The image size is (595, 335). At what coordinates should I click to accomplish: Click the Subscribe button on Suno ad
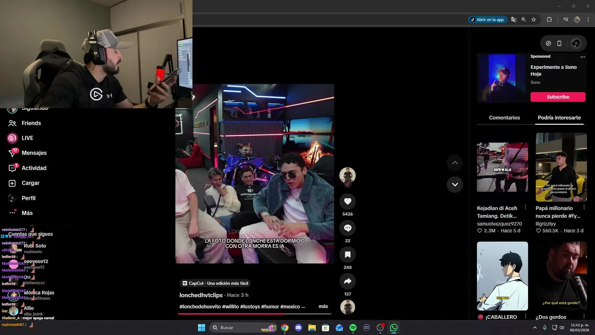tap(558, 97)
